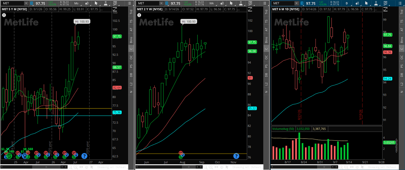This screenshot has height=170, width=405.
Task: Click the 'MET 5 Y M [NYSE]' chart label
Action: (15, 9)
